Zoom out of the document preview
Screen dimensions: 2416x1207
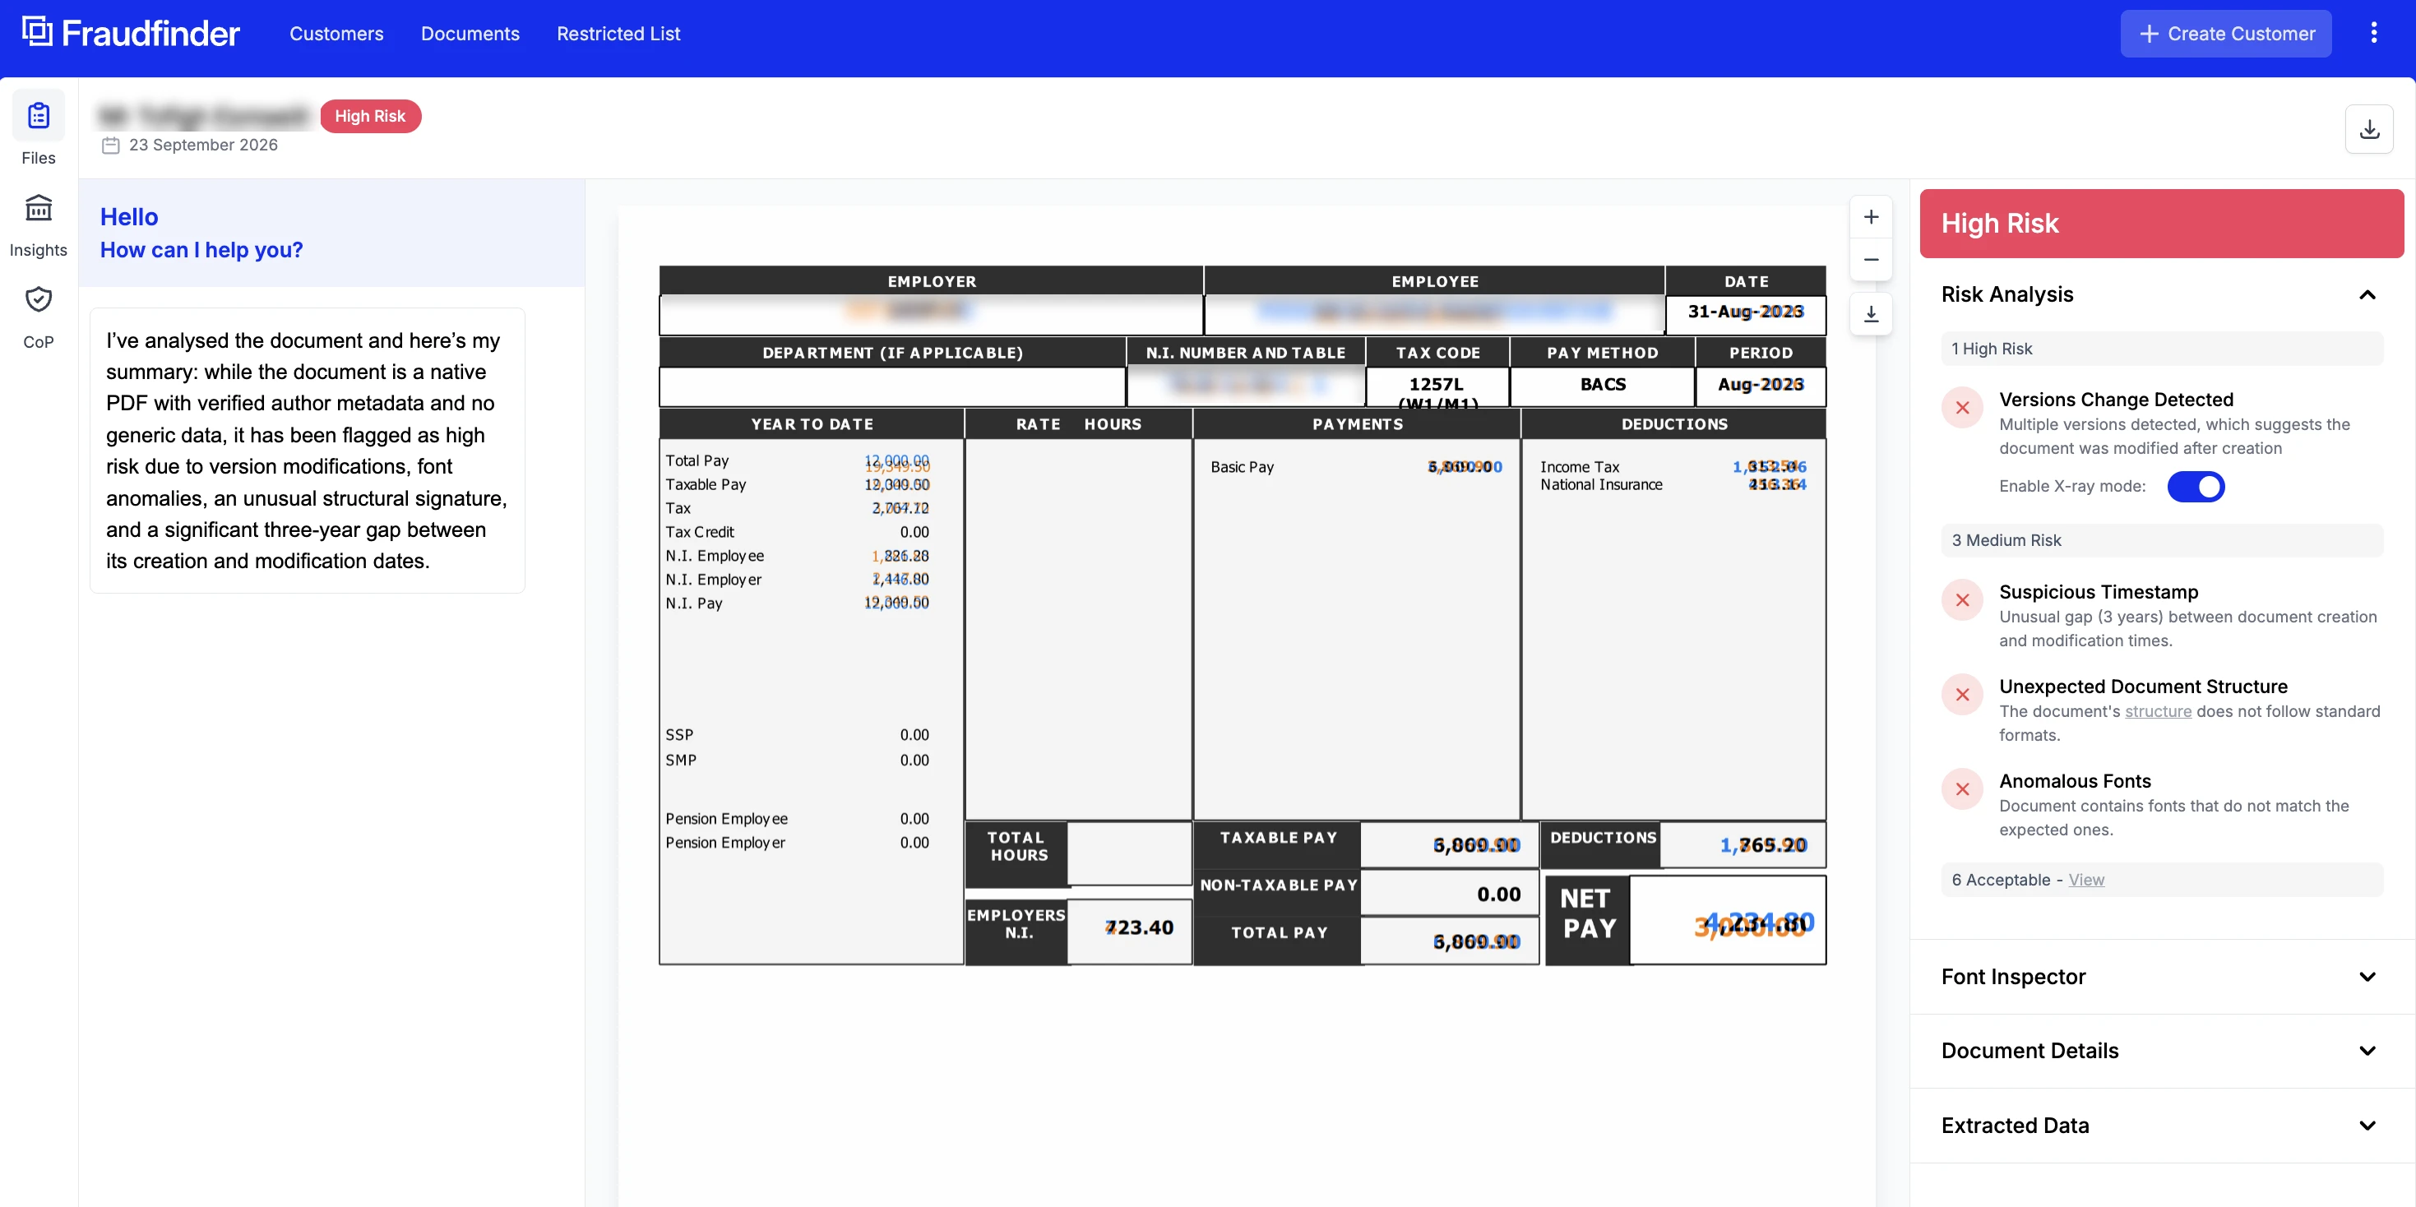[x=1870, y=259]
